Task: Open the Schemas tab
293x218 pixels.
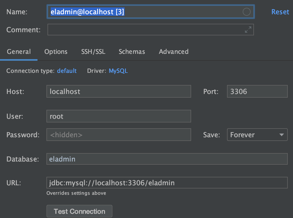Action: click(132, 51)
